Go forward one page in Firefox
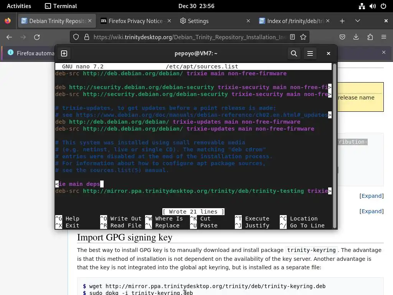This screenshot has height=295, width=393. tap(23, 37)
